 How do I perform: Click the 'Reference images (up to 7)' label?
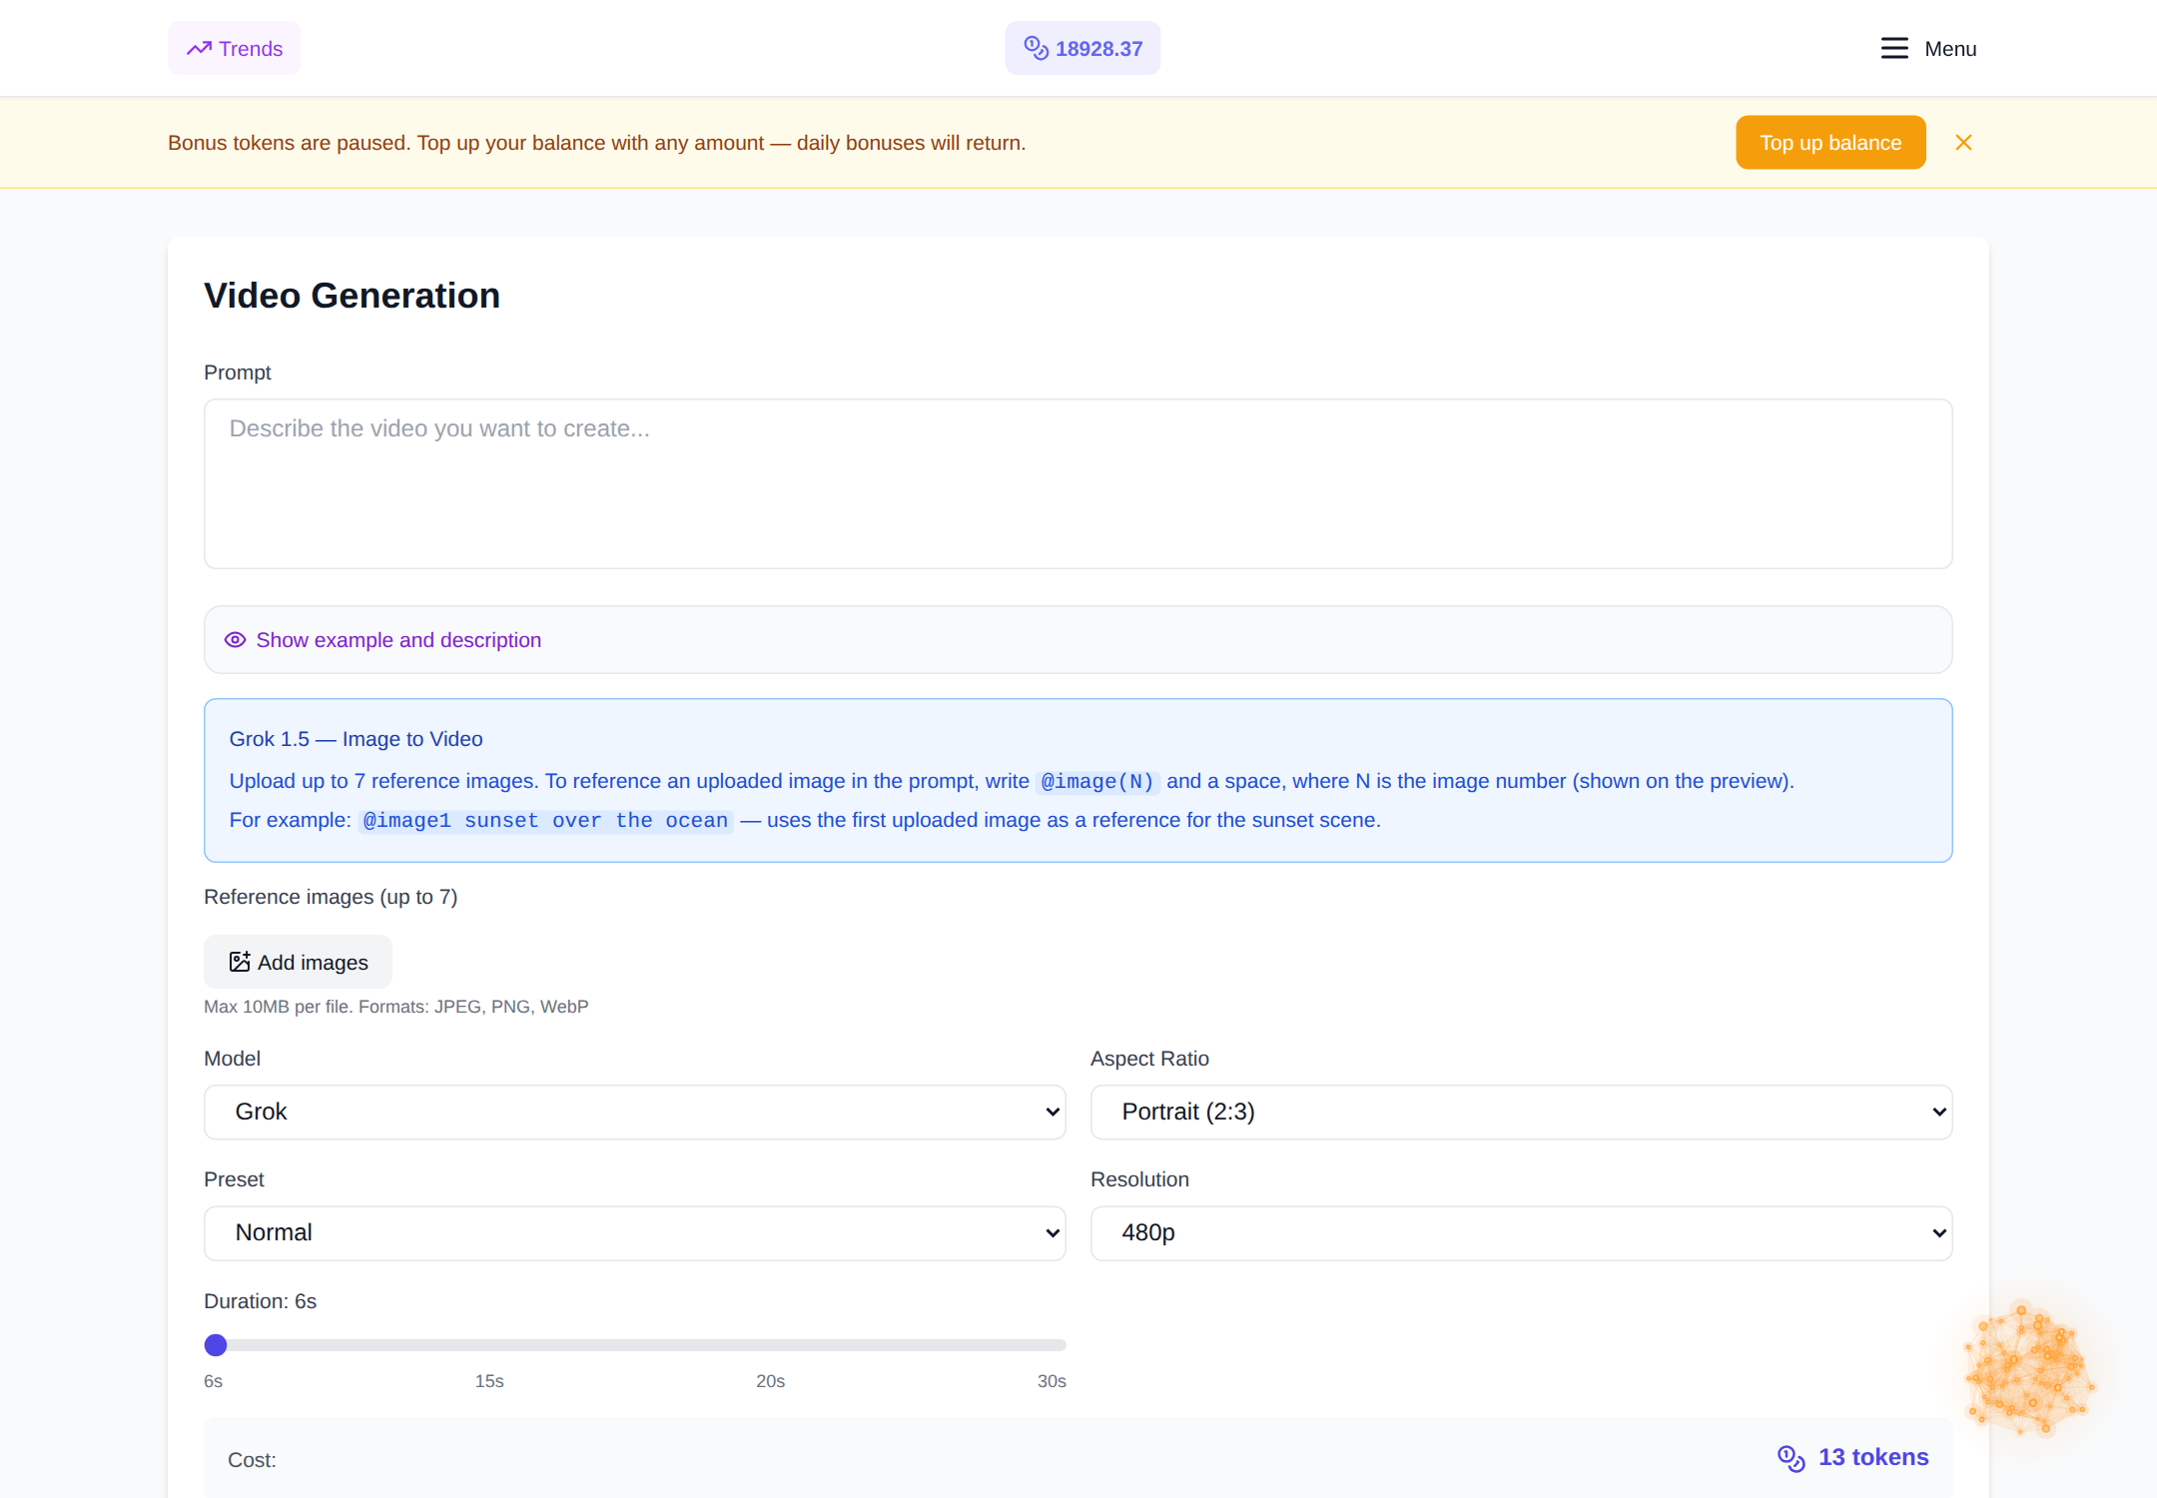point(331,897)
